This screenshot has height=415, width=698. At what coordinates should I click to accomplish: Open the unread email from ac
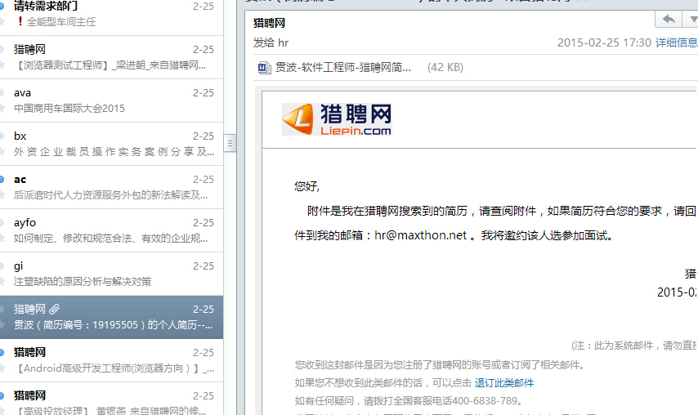point(111,187)
